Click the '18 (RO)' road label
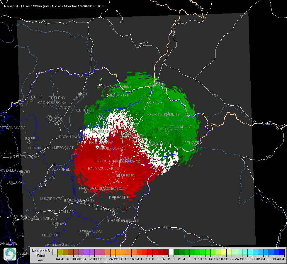 click(x=267, y=158)
